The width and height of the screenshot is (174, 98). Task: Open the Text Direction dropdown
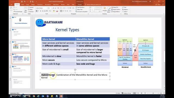point(80,7)
